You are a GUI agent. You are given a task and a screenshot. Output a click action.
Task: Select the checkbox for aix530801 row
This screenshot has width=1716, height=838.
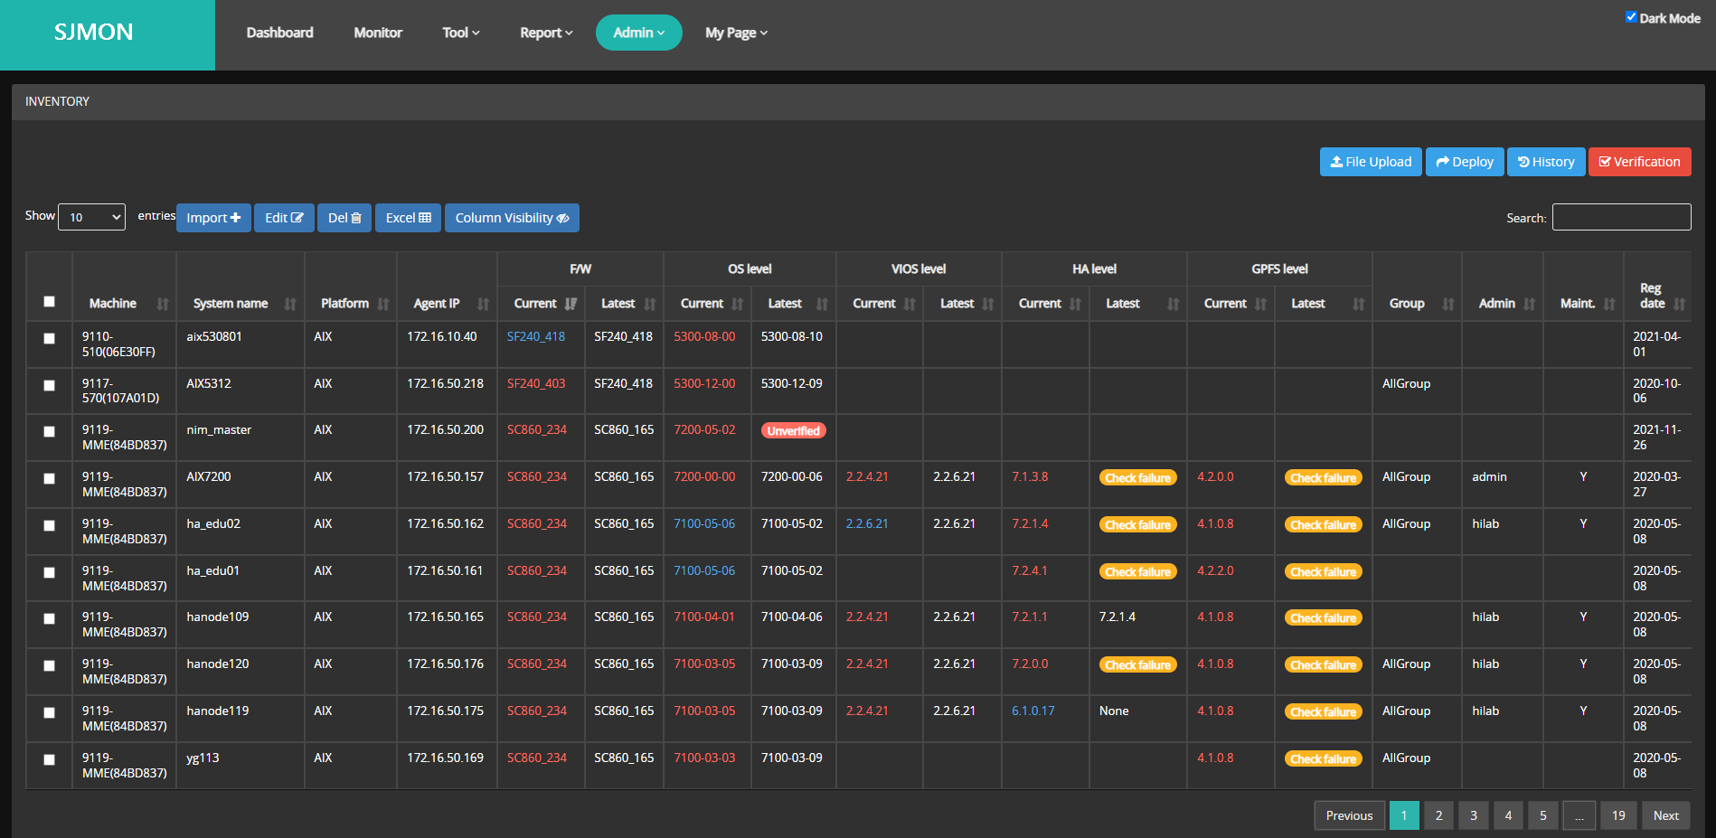[50, 338]
